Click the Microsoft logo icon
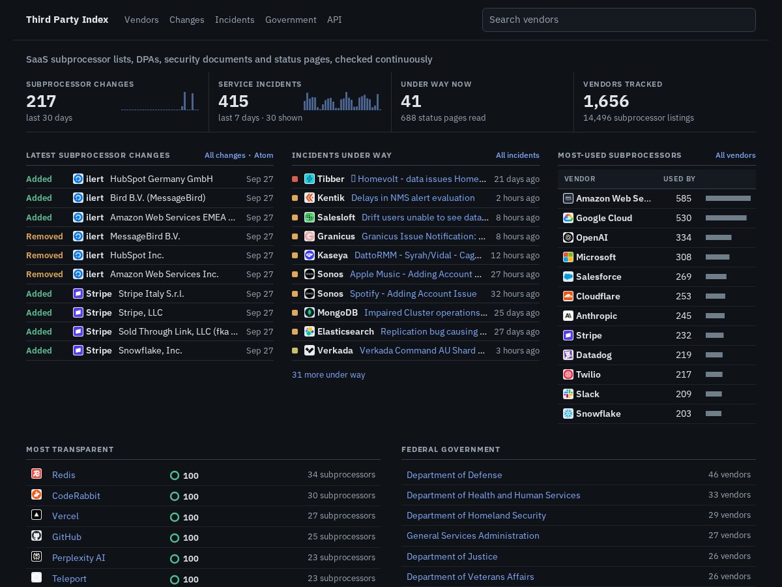This screenshot has height=587, width=782. 568,257
